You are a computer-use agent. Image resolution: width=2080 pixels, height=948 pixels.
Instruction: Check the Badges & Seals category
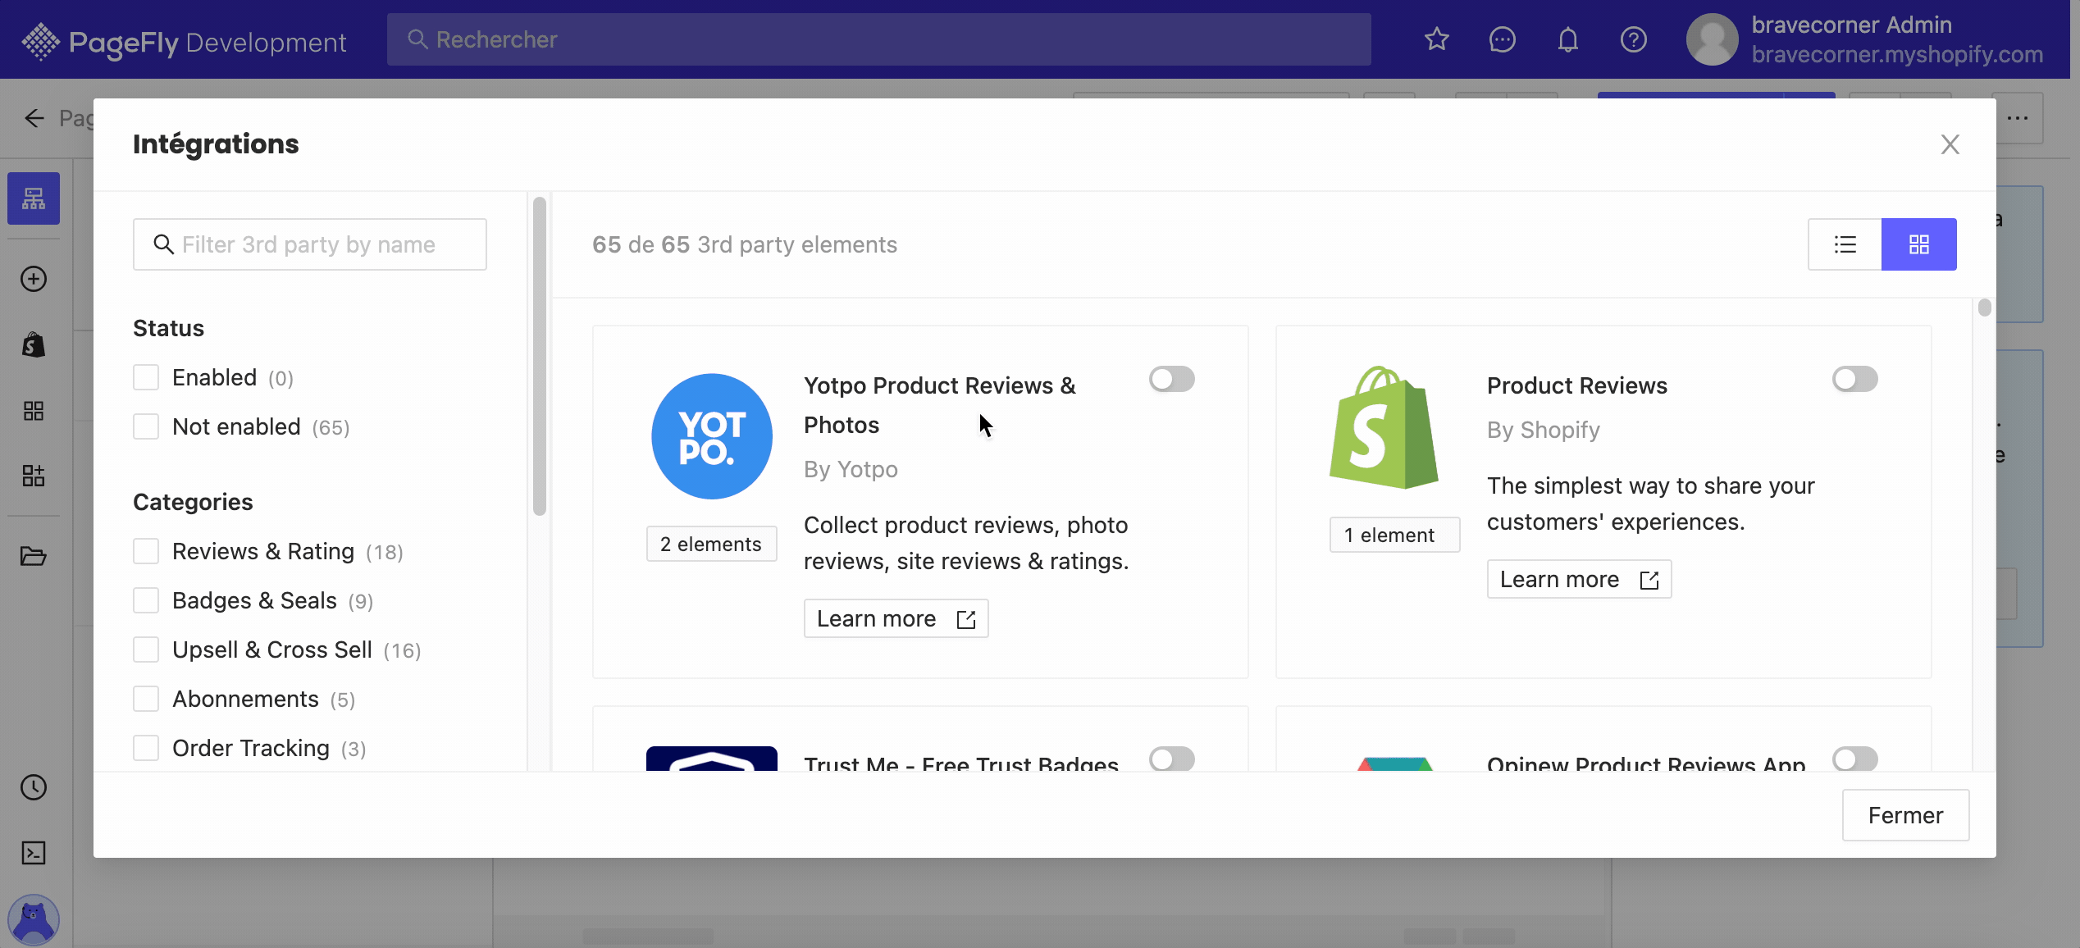pyautogui.click(x=146, y=600)
